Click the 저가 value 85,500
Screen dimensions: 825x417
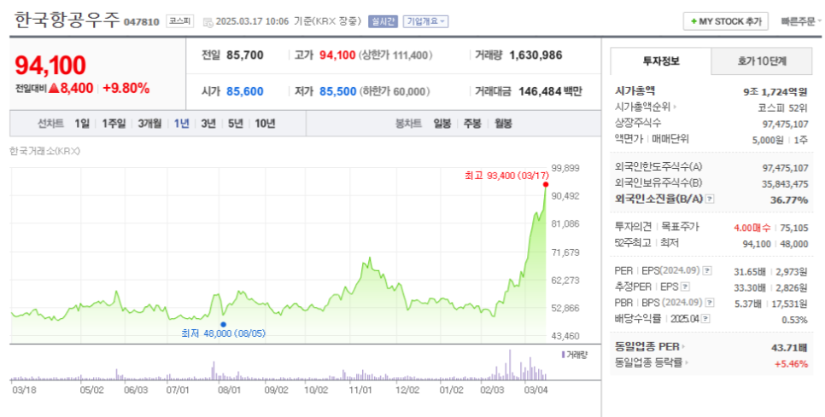click(x=338, y=91)
